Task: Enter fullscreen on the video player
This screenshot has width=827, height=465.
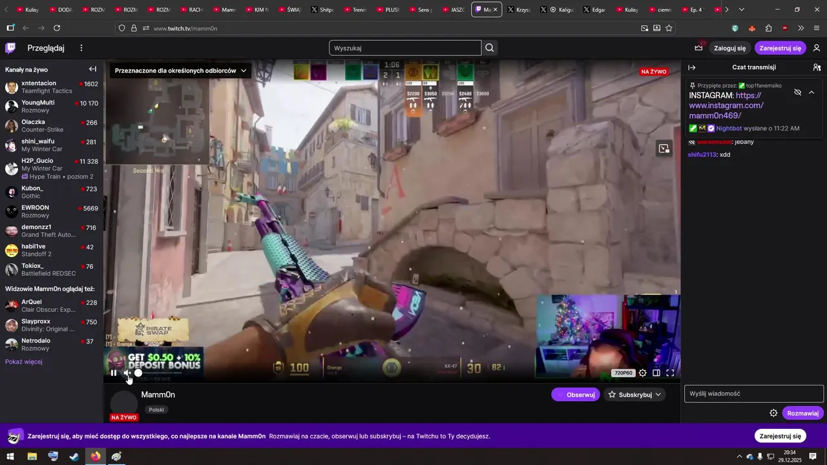Action: 670,373
